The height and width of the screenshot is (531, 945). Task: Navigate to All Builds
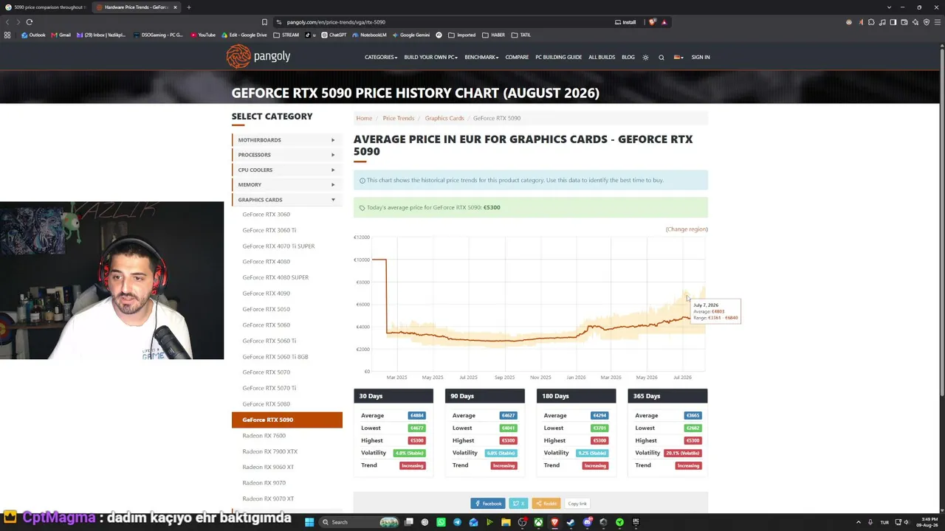pyautogui.click(x=602, y=58)
